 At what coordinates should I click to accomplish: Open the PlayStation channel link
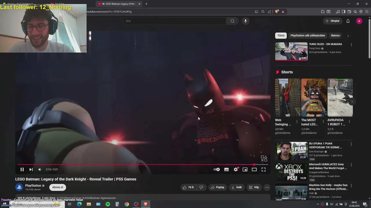[x=33, y=185]
